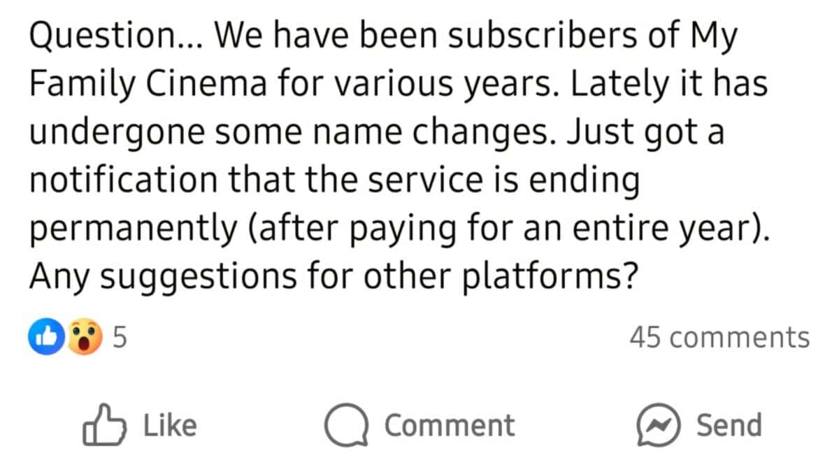Viewport: 839px width, 467px height.
Task: Click "Family Cinema" in the post text
Action: 148,85
